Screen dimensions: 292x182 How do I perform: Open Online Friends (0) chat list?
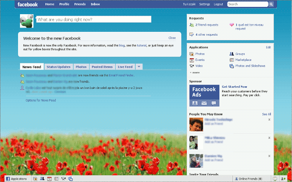tap(249, 179)
